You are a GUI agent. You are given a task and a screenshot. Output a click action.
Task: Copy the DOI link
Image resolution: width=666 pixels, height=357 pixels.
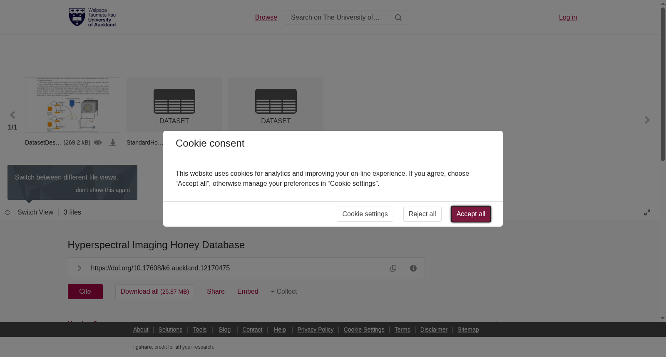tap(393, 268)
